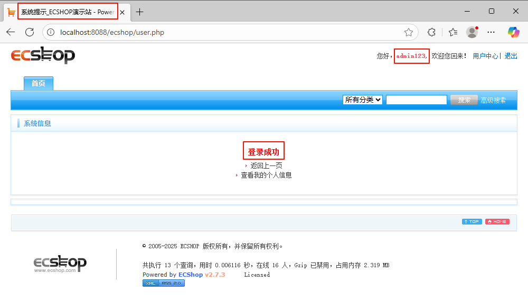Maximize the browser window
Image resolution: width=528 pixels, height=302 pixels.
pos(491,12)
